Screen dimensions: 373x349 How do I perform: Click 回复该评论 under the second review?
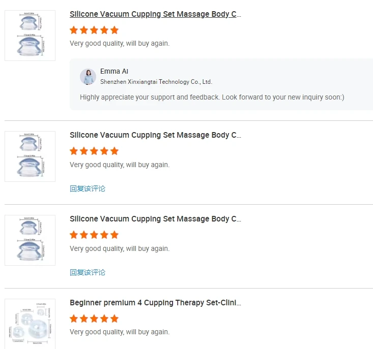tap(88, 188)
